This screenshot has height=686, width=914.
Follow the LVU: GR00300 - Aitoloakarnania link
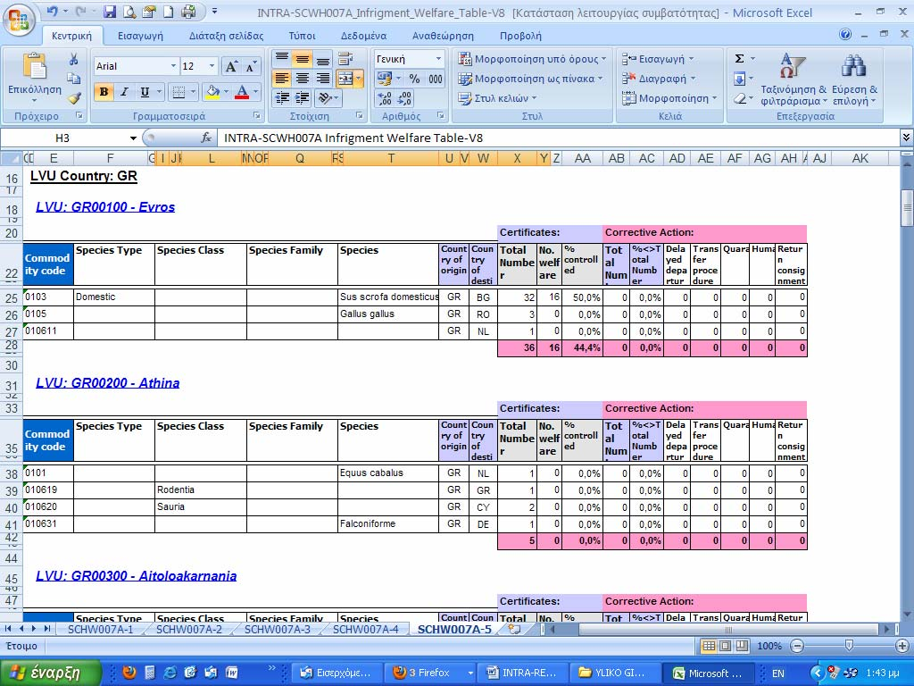[x=137, y=576]
